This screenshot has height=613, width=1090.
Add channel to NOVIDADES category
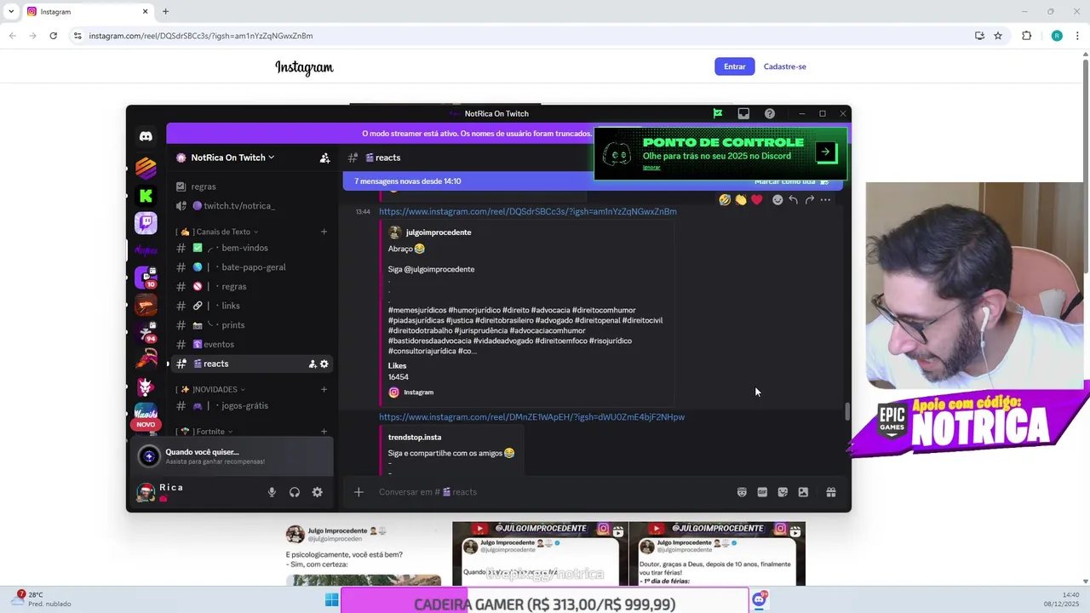coord(324,389)
